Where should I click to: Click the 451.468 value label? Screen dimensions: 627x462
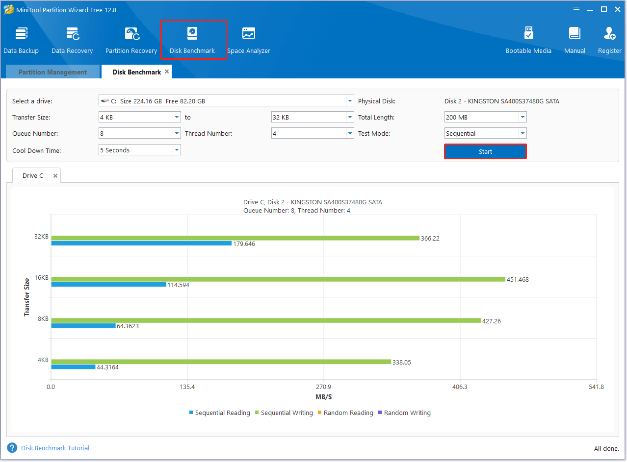[518, 280]
